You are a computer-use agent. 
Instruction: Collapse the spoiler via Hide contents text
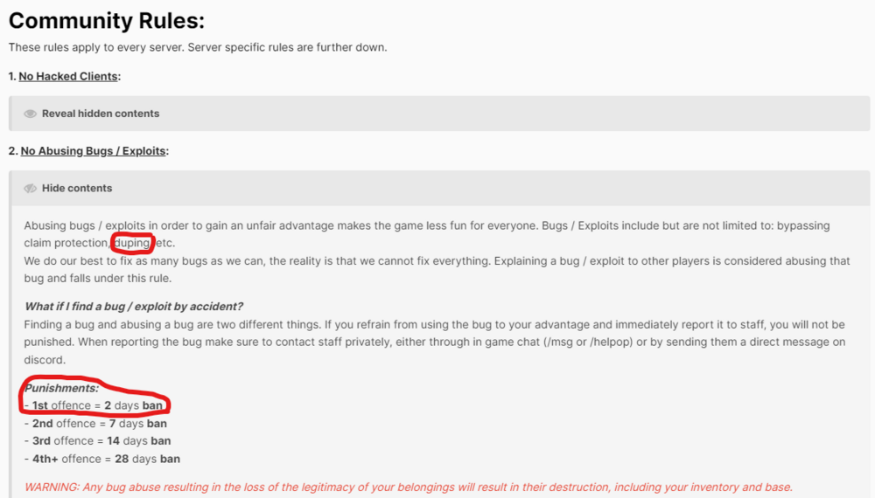(x=77, y=188)
